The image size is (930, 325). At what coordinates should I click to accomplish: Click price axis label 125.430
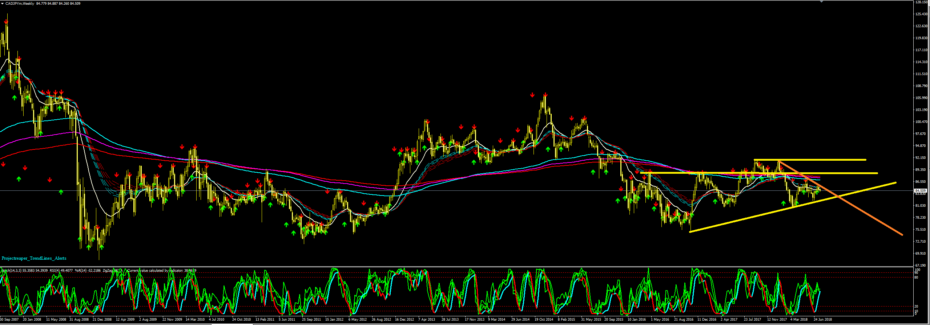pos(921,14)
